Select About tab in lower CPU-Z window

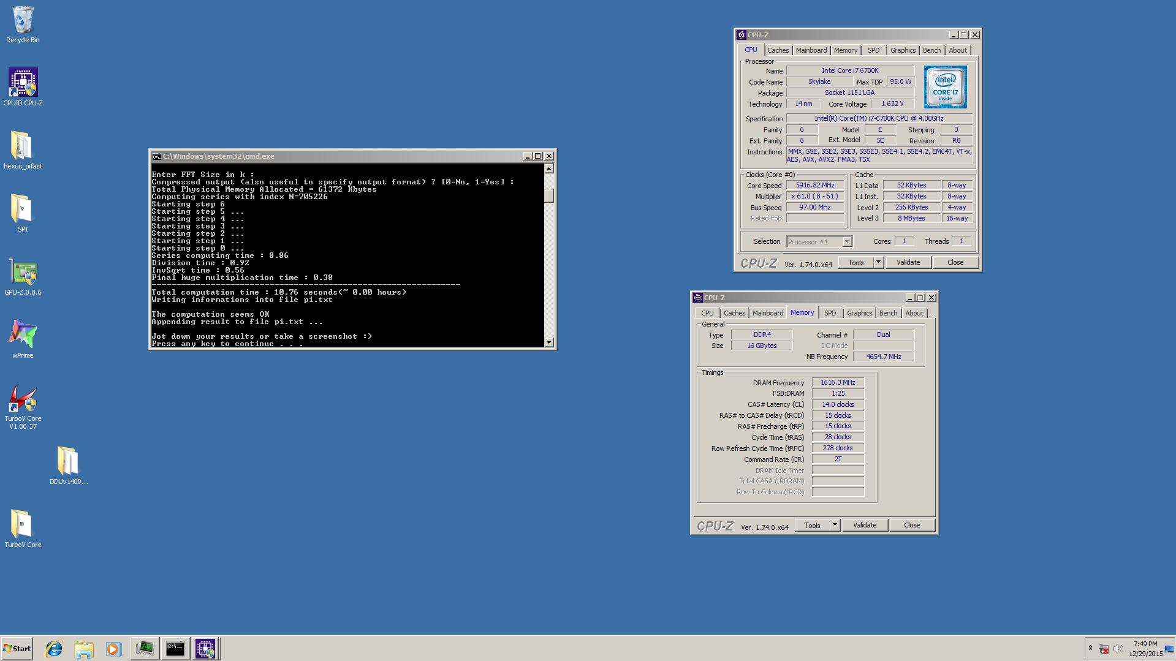click(x=914, y=313)
